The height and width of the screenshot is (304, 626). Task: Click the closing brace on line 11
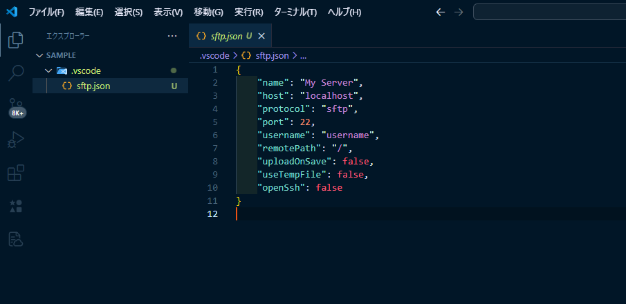pos(239,200)
